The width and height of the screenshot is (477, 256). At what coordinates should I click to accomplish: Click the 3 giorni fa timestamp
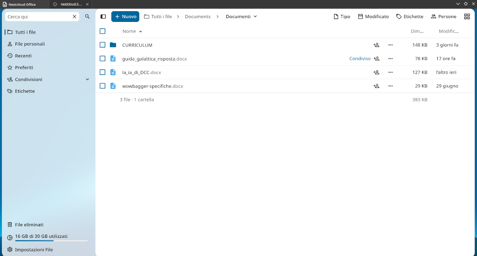click(x=447, y=45)
